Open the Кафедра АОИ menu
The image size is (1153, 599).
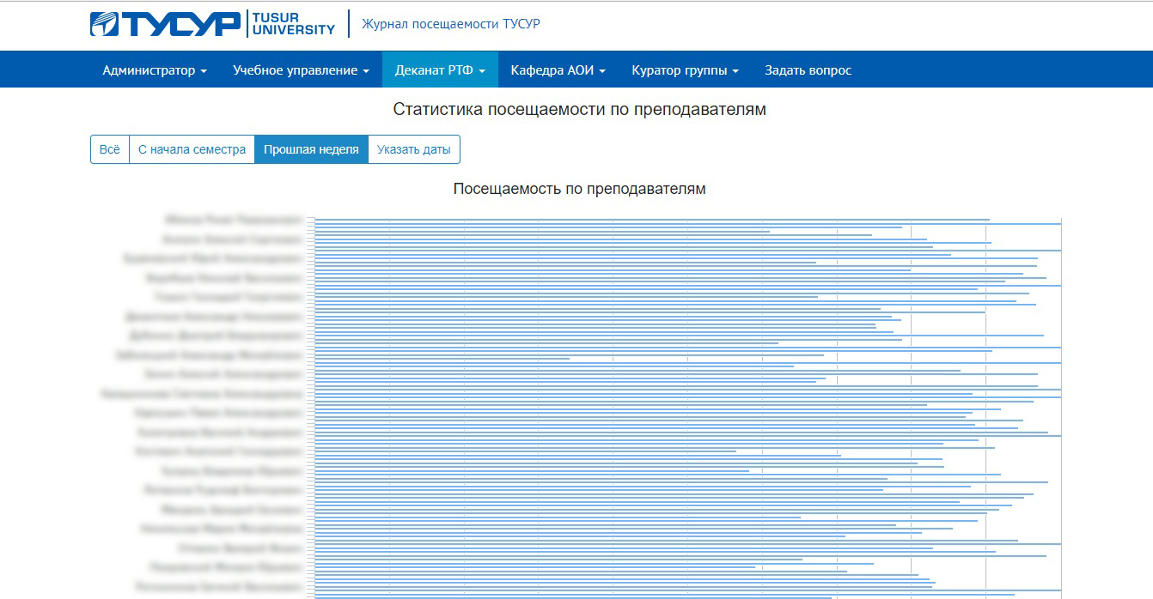click(558, 70)
